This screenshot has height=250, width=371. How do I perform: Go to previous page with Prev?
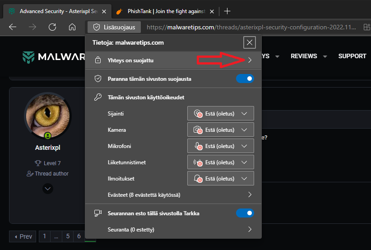23,236
